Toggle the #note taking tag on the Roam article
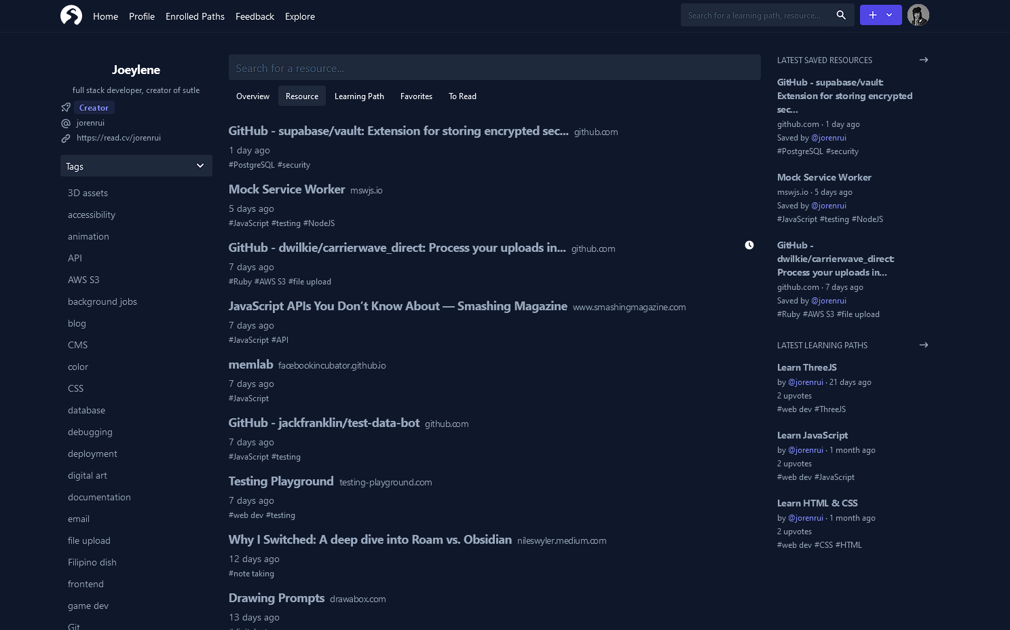Image resolution: width=1010 pixels, height=630 pixels. 251,573
